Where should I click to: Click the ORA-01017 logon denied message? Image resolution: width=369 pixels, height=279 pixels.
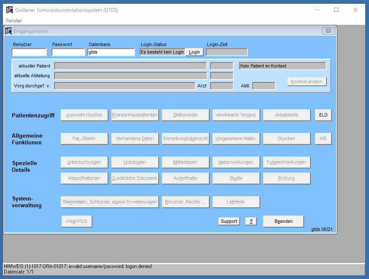click(78, 266)
